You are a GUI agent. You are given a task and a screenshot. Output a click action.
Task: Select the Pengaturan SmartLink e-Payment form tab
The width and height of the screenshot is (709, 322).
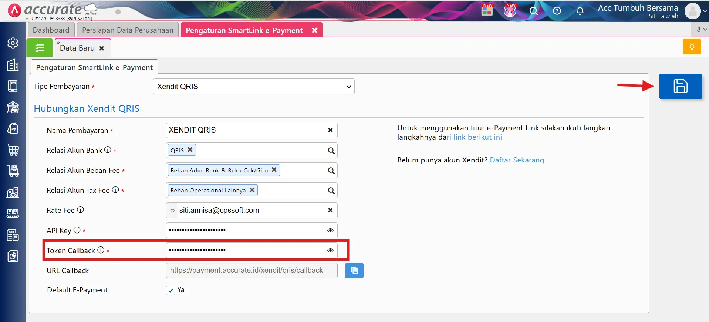94,67
